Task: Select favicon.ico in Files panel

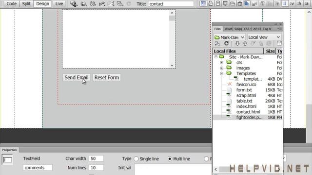Action: (x=246, y=85)
